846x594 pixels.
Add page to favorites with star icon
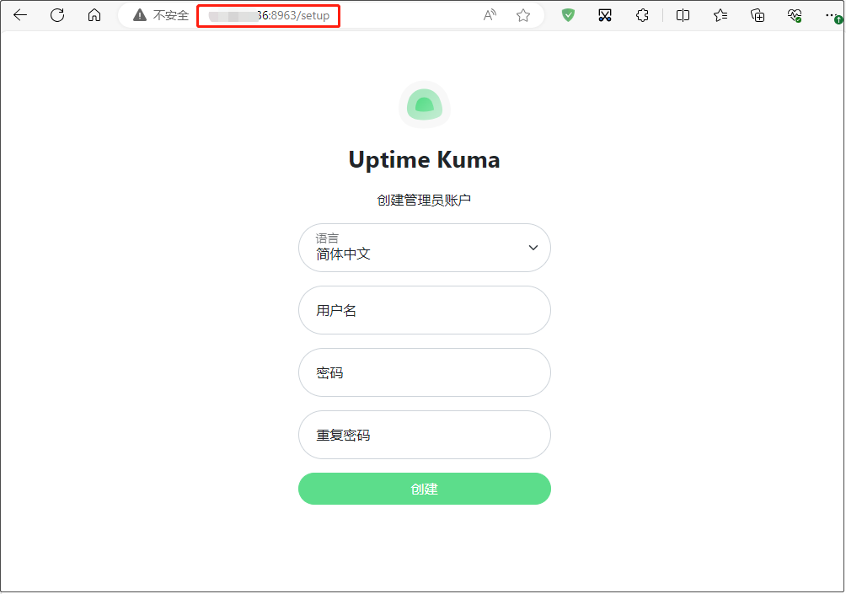[522, 15]
